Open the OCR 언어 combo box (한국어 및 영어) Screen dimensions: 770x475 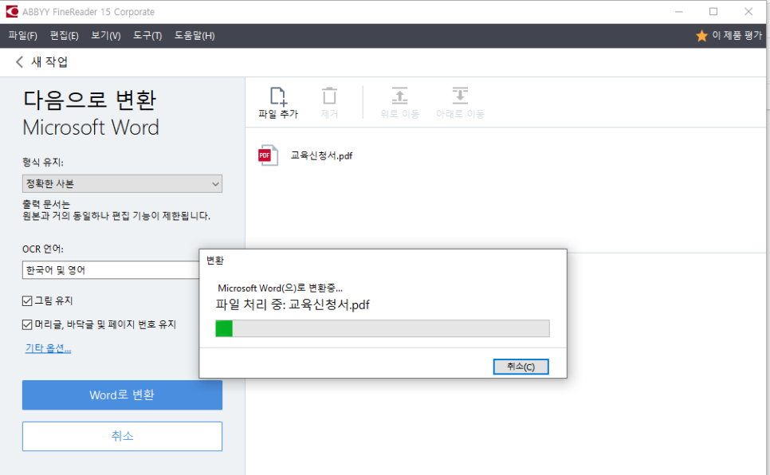(111, 270)
